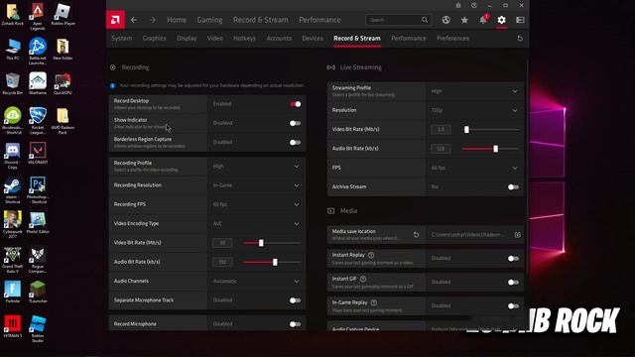
Task: Open the web browser globe icon
Action: click(x=445, y=20)
